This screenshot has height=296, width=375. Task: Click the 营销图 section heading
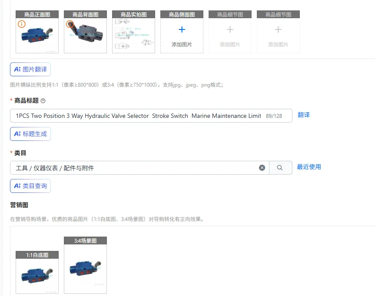tap(19, 205)
